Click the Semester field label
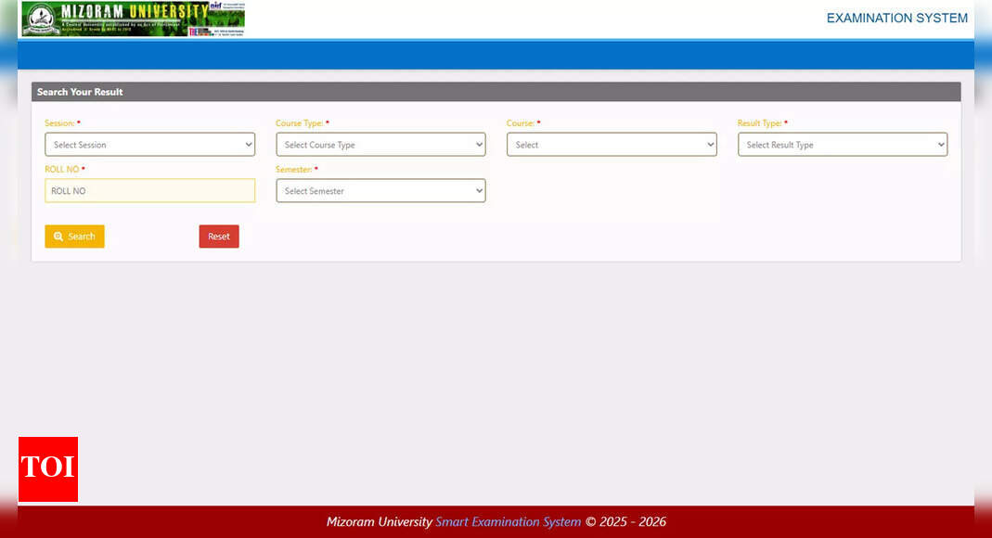992x538 pixels. point(293,170)
